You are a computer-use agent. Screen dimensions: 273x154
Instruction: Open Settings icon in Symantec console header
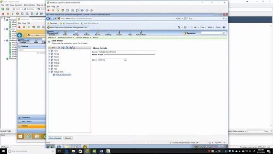point(108,33)
